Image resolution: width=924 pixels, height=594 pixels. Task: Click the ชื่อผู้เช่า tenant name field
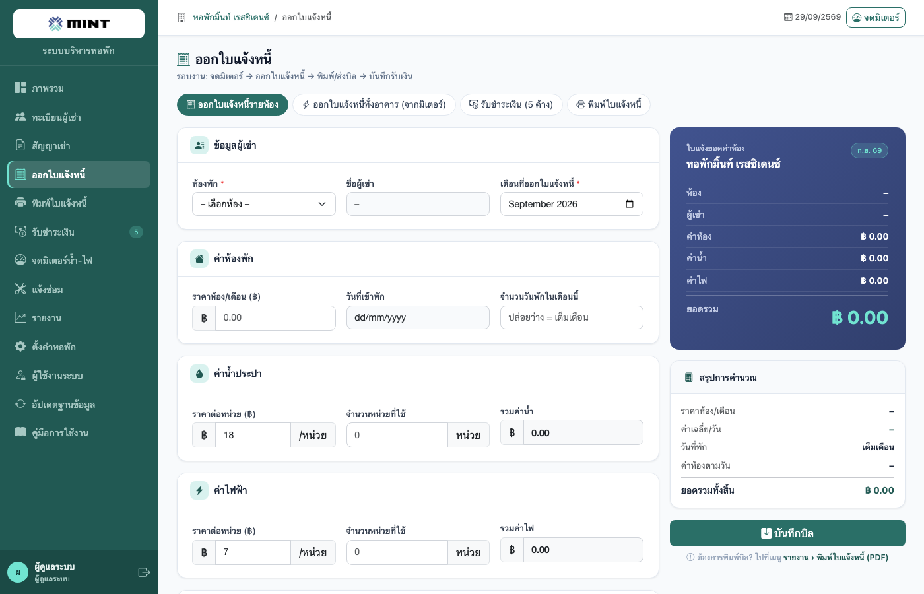[x=418, y=204]
